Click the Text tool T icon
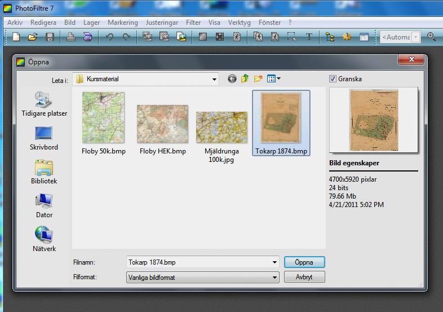The height and width of the screenshot is (312, 443). pyautogui.click(x=309, y=37)
